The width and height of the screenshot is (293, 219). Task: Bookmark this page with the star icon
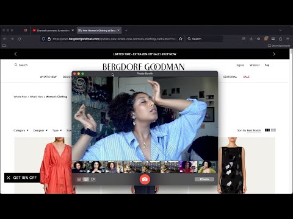click(181, 39)
